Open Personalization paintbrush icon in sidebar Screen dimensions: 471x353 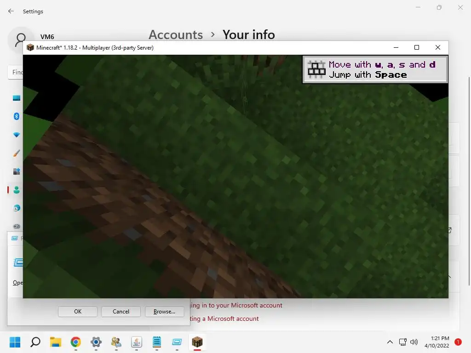tap(17, 153)
